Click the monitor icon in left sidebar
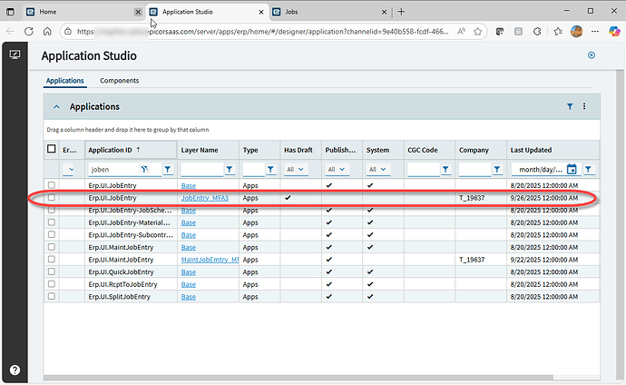Screen dimensions: 626x385 pos(15,54)
